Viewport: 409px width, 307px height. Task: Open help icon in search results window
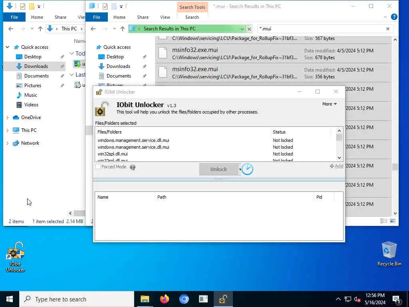pyautogui.click(x=394, y=17)
